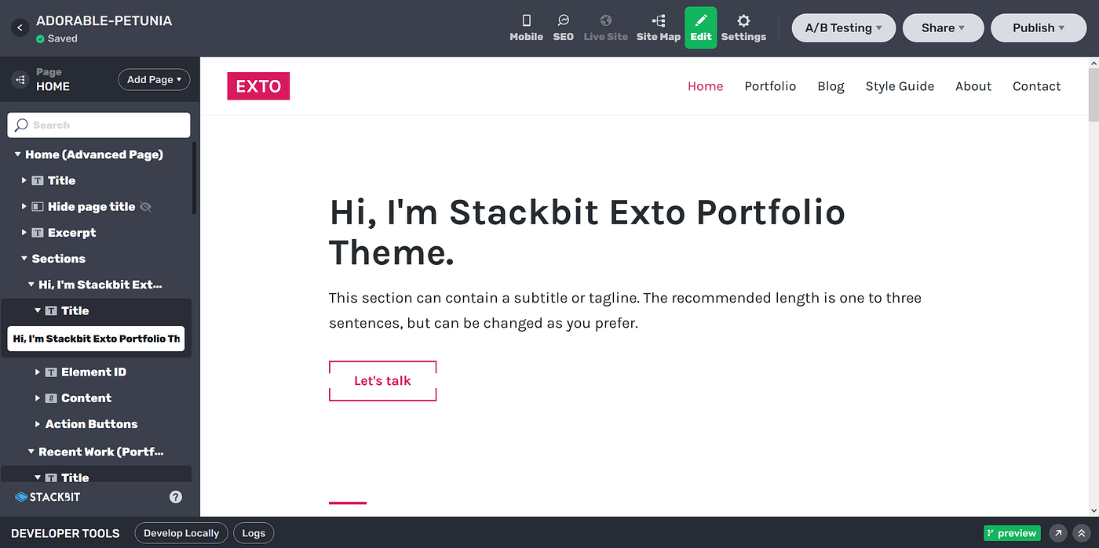
Task: Open the Publish dropdown
Action: pyautogui.click(x=1038, y=27)
